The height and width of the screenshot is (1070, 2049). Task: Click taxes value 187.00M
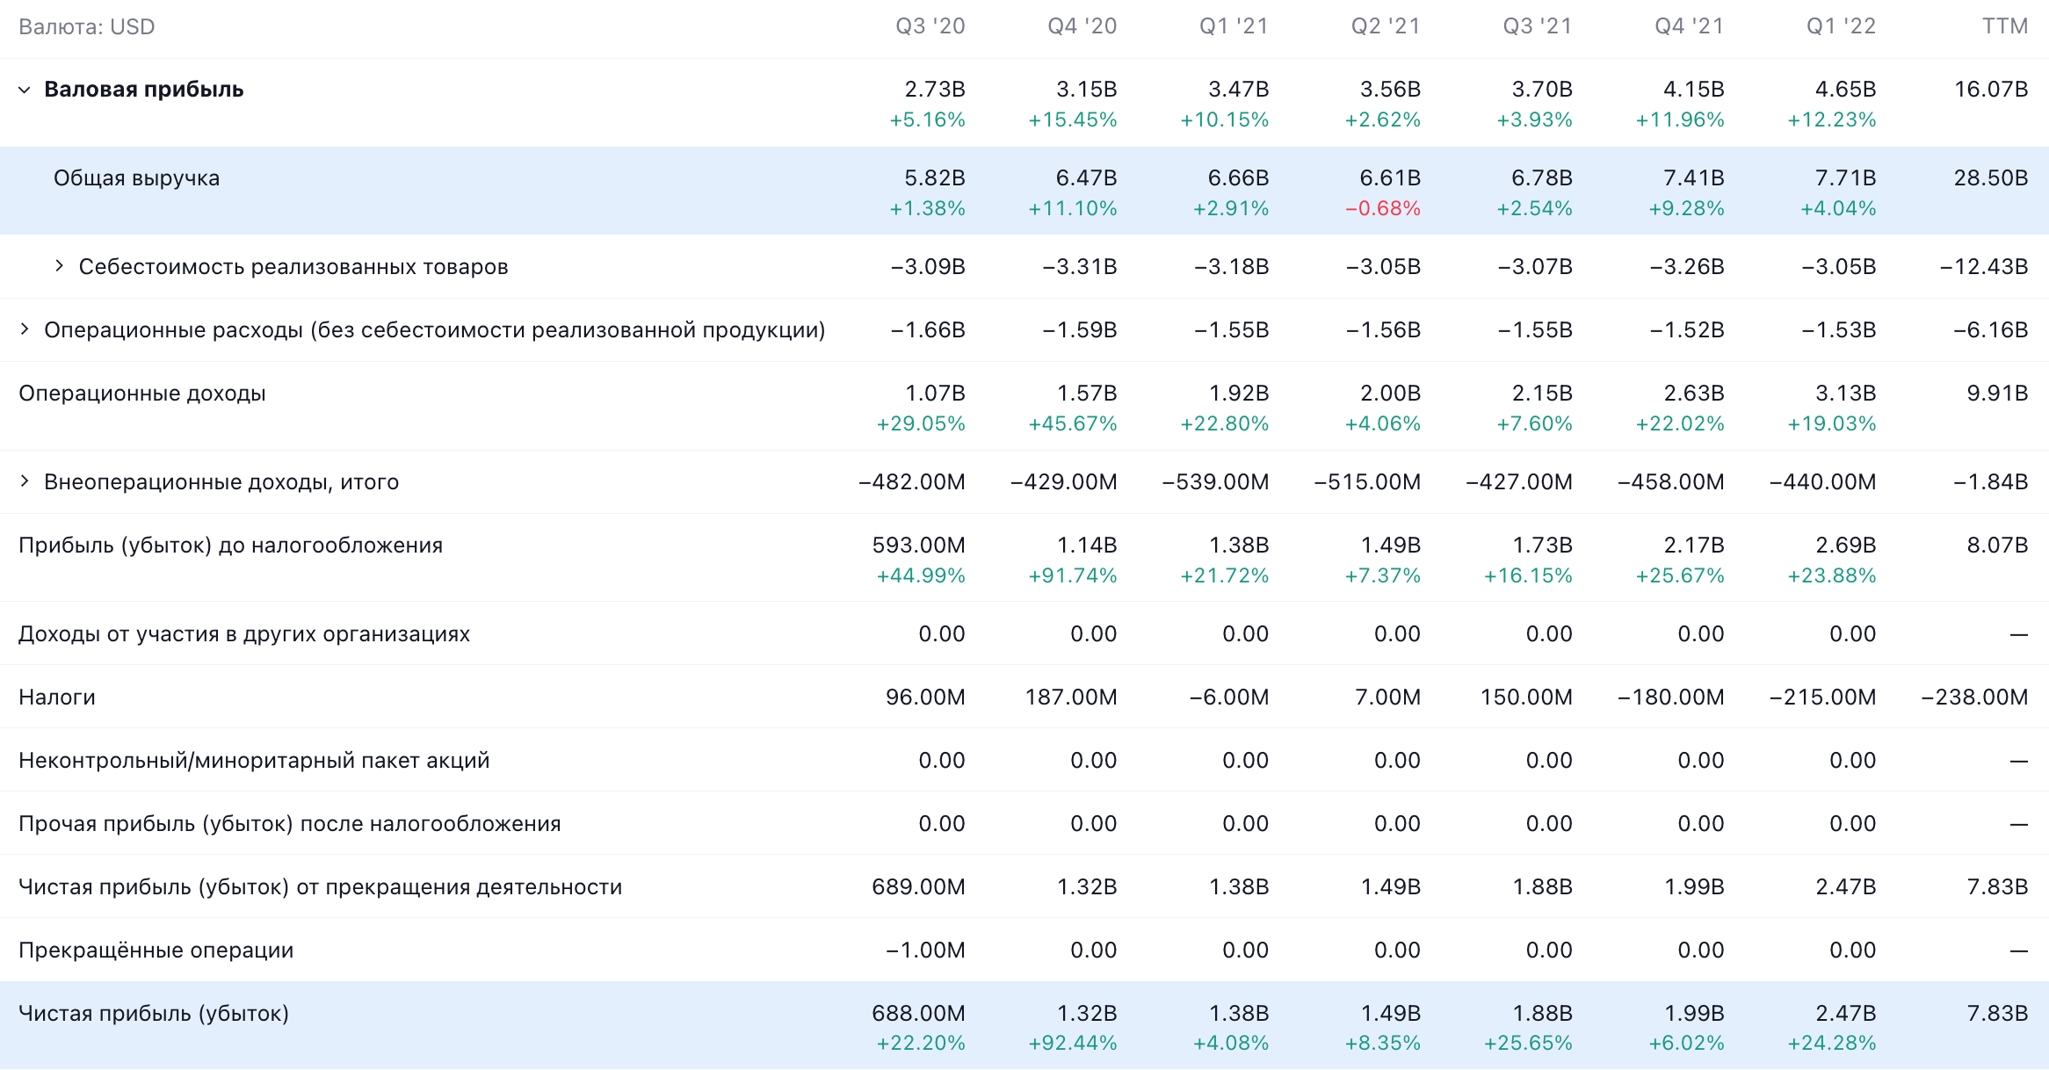pos(1071,697)
